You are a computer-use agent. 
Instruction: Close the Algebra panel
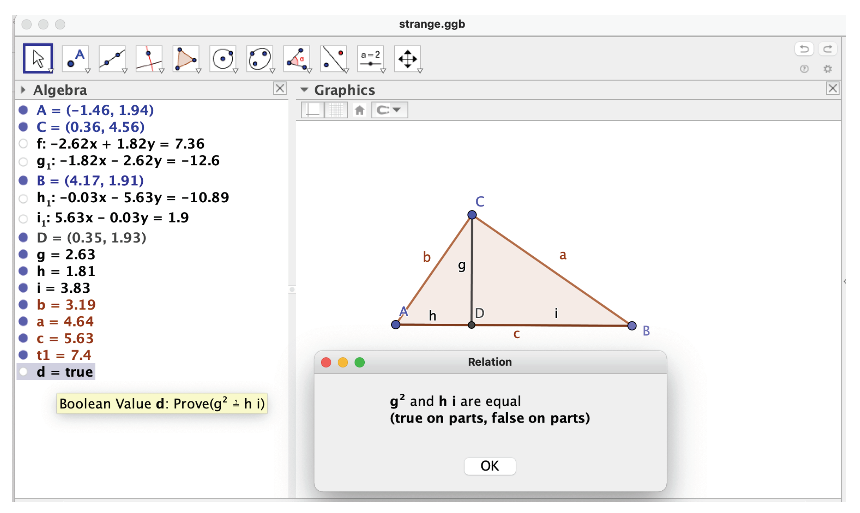point(280,89)
